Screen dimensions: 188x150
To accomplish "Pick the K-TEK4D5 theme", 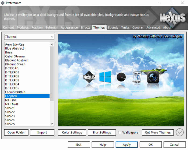I will (27, 88).
